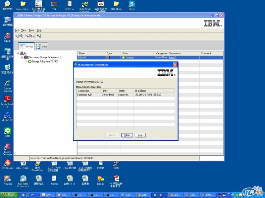Image resolution: width=265 pixels, height=198 pixels.
Task: Open the Skype desktop shortcut
Action: (x=132, y=6)
